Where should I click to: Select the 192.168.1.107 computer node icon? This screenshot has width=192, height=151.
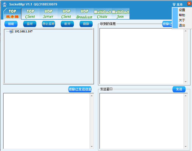tap(11, 31)
